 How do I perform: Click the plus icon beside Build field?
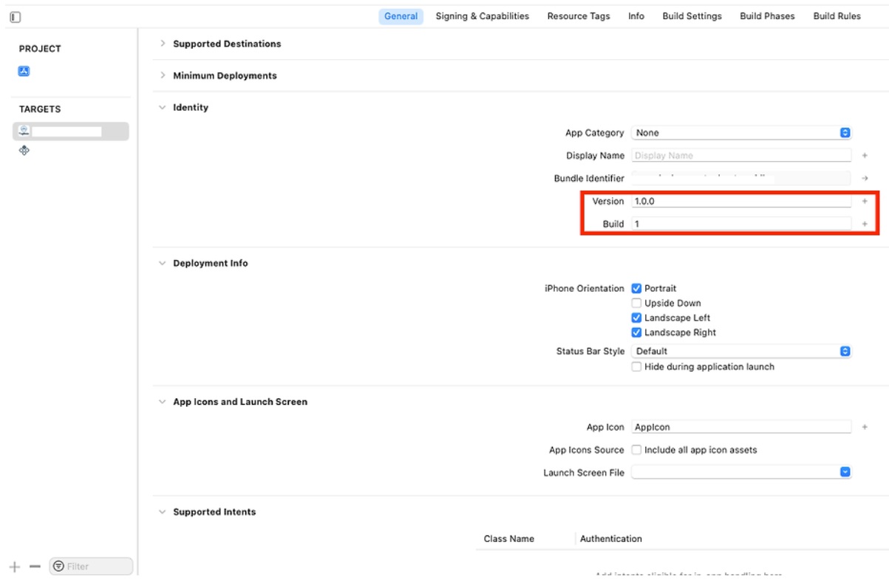(x=865, y=223)
